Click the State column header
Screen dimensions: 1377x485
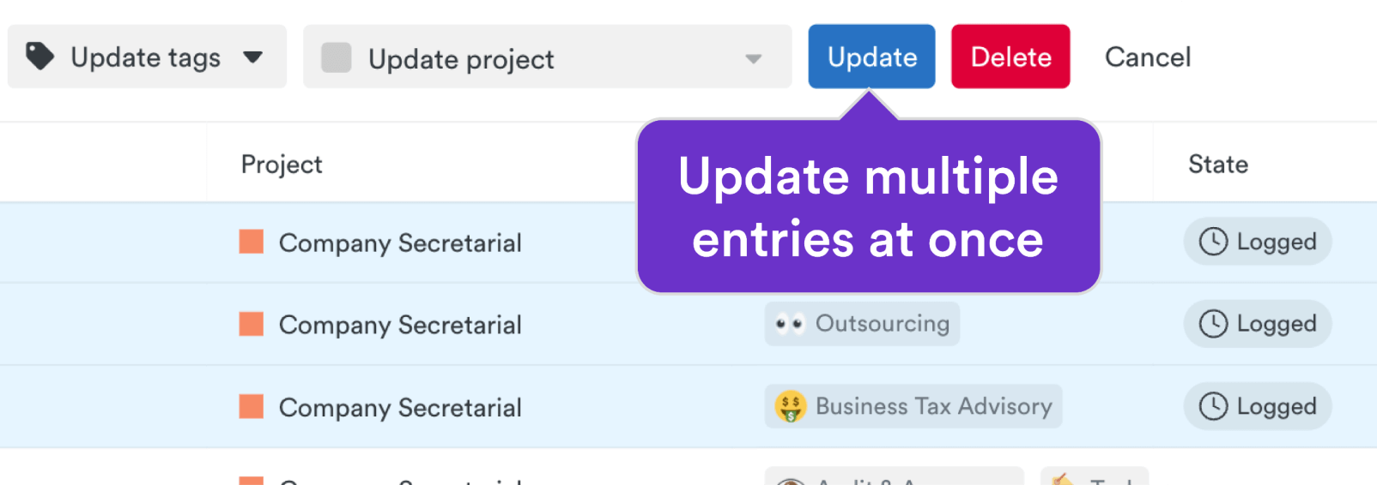[1217, 165]
